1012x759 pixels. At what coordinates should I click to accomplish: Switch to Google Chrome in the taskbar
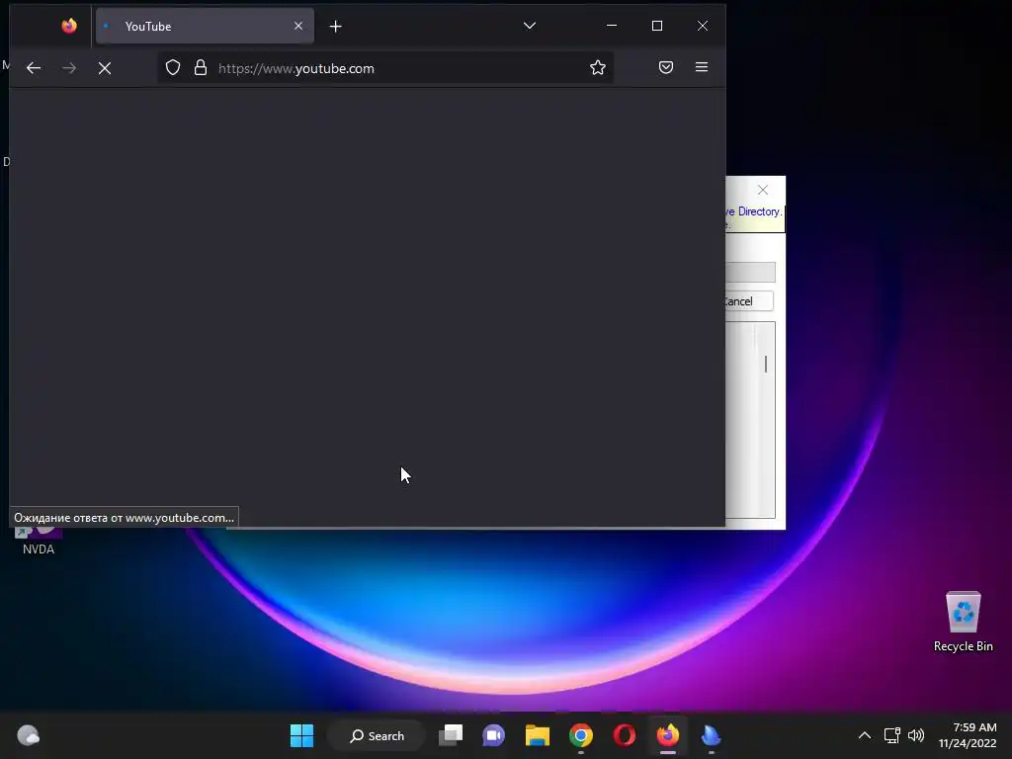[x=581, y=735]
